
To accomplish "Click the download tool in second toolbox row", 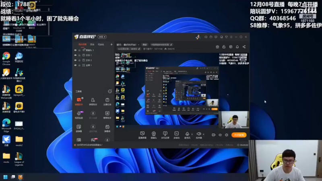I will (93, 115).
